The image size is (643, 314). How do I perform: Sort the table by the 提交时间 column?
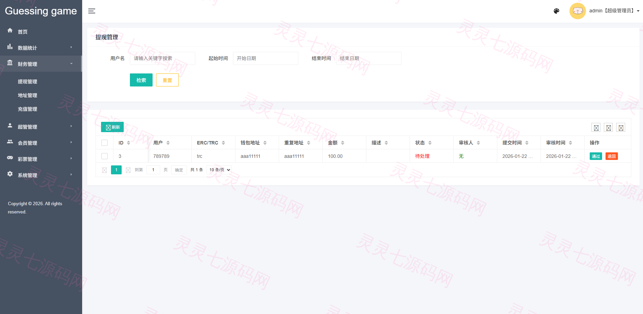(527, 143)
